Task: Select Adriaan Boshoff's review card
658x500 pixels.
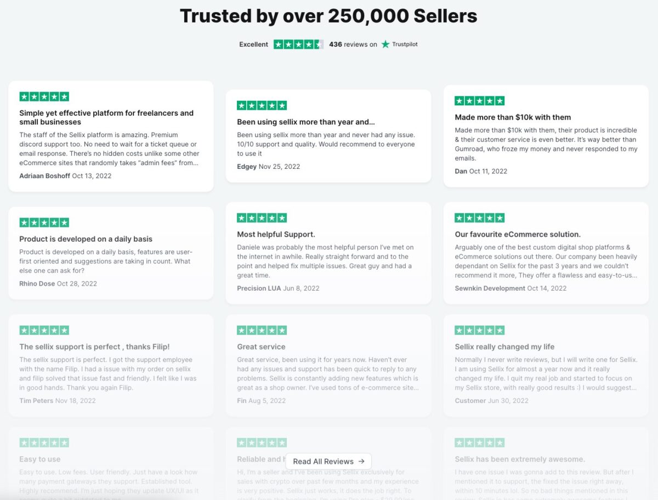Action: pyautogui.click(x=111, y=136)
